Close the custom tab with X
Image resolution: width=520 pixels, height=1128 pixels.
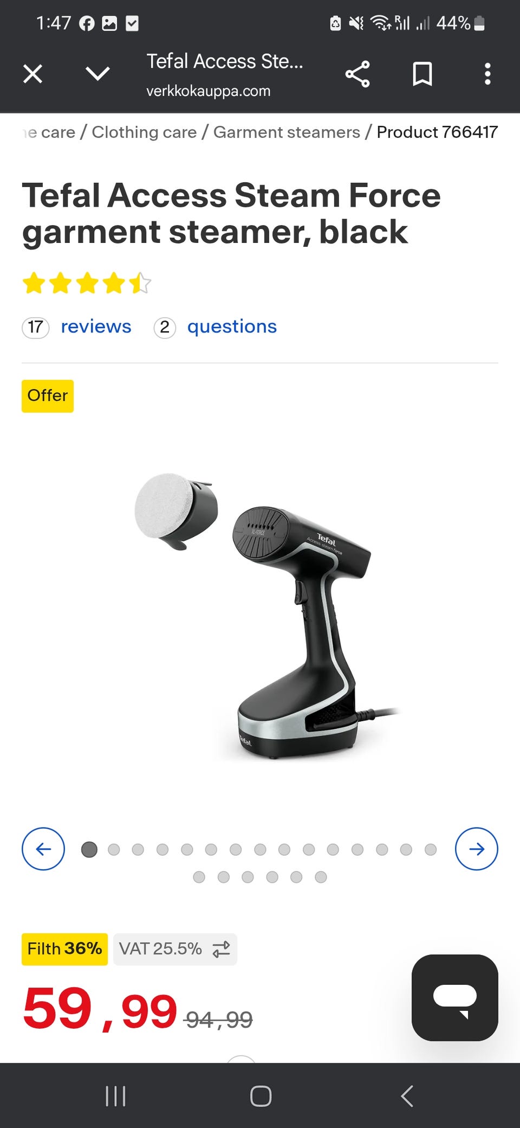click(x=33, y=74)
